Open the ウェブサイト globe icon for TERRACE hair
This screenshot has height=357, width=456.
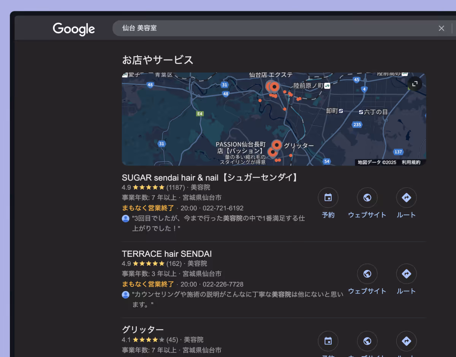367,274
